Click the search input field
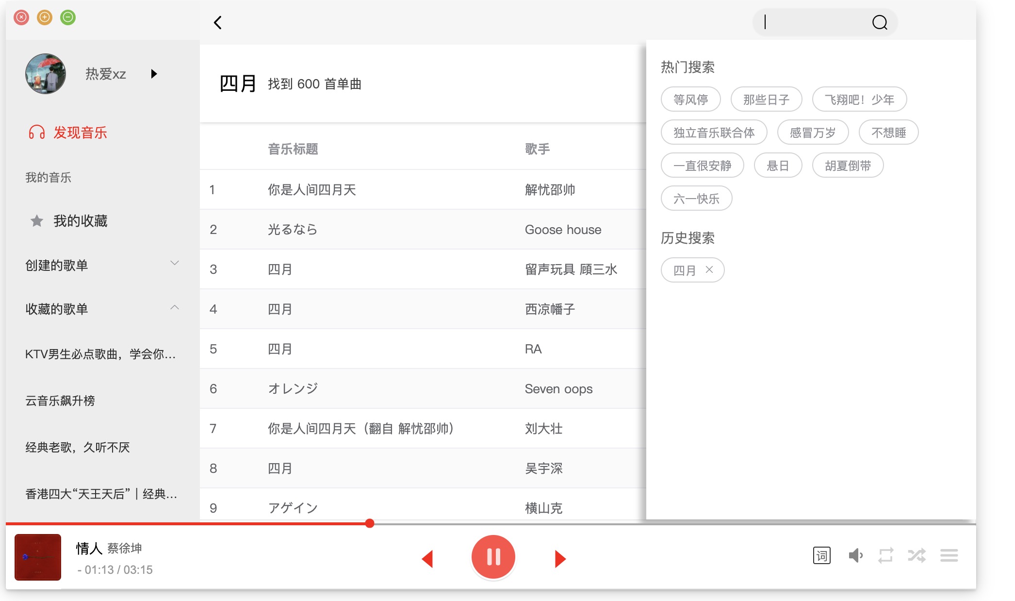This screenshot has height=601, width=1015. point(815,22)
